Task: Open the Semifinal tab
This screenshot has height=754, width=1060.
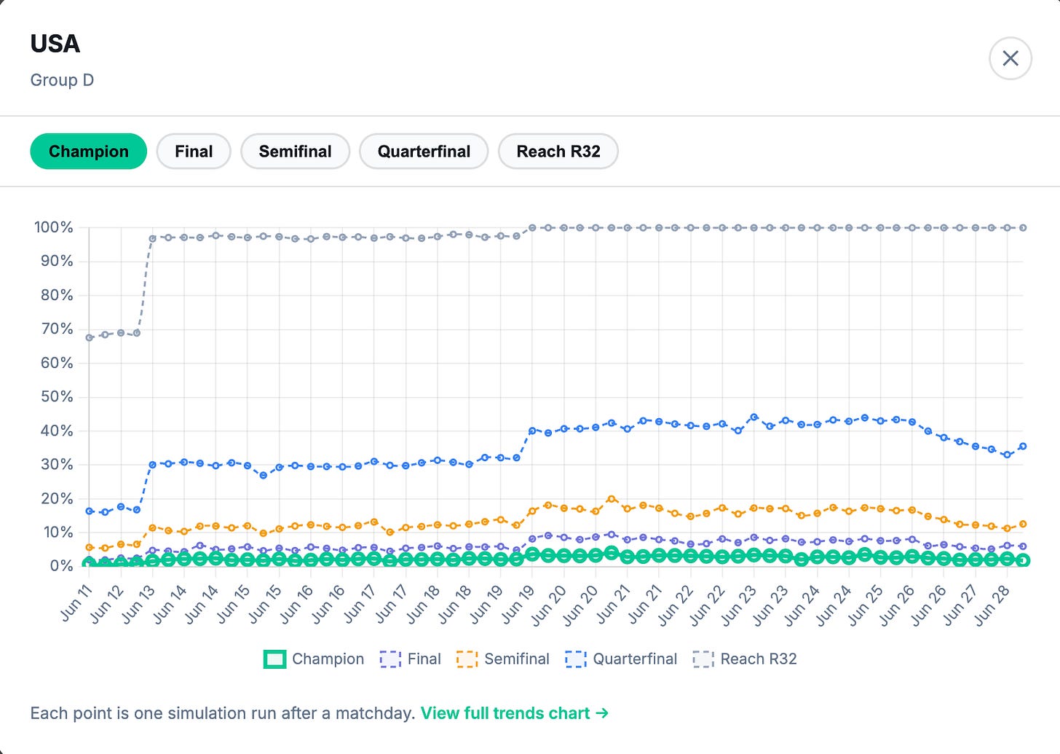Action: [296, 152]
